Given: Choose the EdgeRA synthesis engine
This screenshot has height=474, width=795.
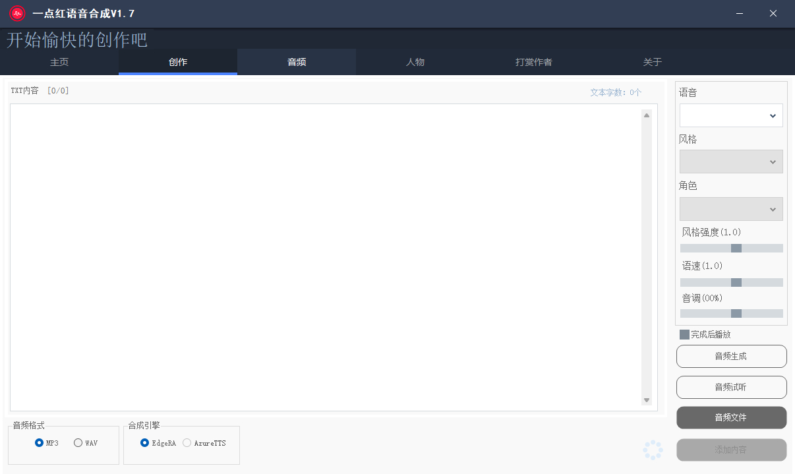Looking at the screenshot, I should [x=145, y=443].
